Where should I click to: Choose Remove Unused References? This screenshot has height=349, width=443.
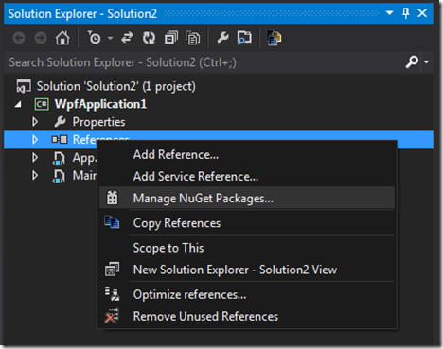coord(247,316)
